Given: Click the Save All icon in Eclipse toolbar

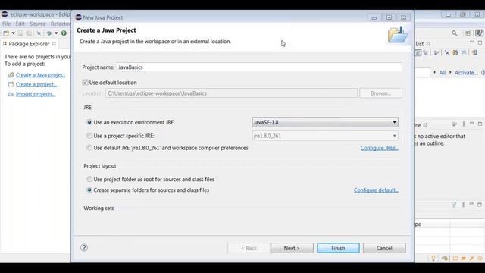Looking at the screenshot, I should (x=29, y=33).
